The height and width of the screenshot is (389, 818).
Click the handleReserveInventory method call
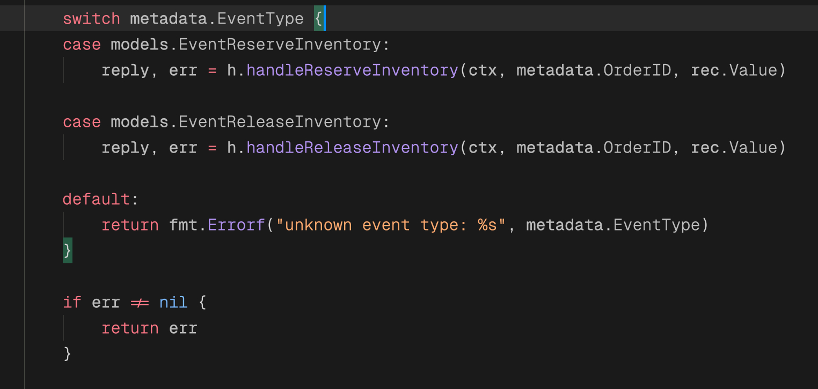click(353, 70)
